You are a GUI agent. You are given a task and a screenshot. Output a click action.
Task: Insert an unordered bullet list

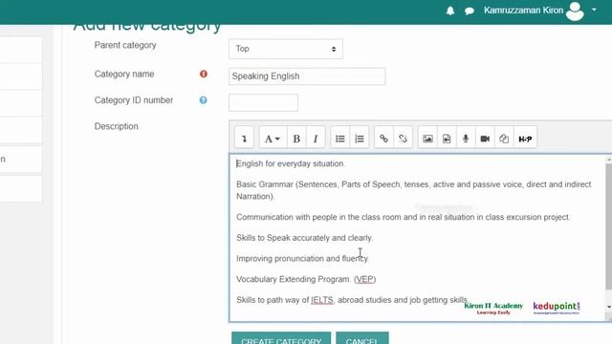[340, 139]
